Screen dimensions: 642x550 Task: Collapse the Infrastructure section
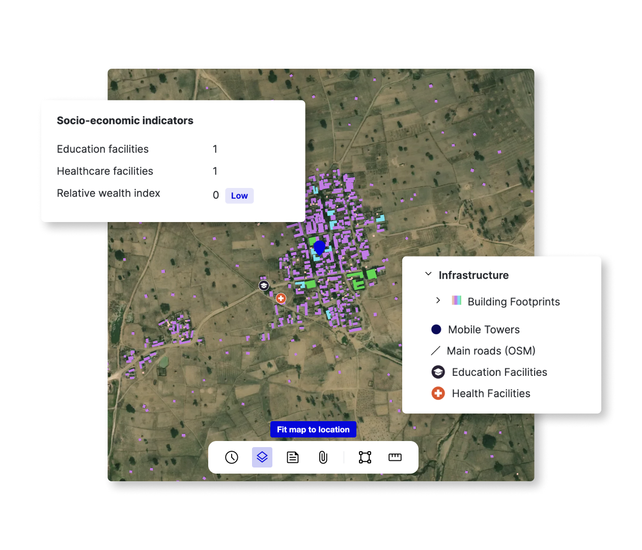(x=429, y=274)
